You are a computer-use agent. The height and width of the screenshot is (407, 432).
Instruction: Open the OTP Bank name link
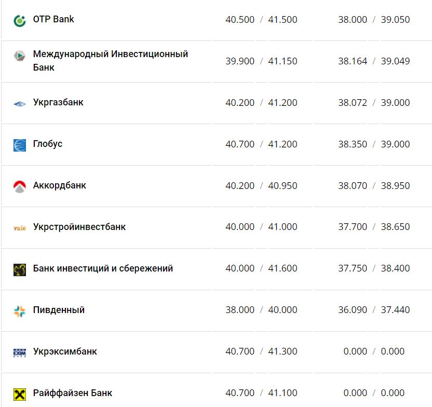pos(53,19)
